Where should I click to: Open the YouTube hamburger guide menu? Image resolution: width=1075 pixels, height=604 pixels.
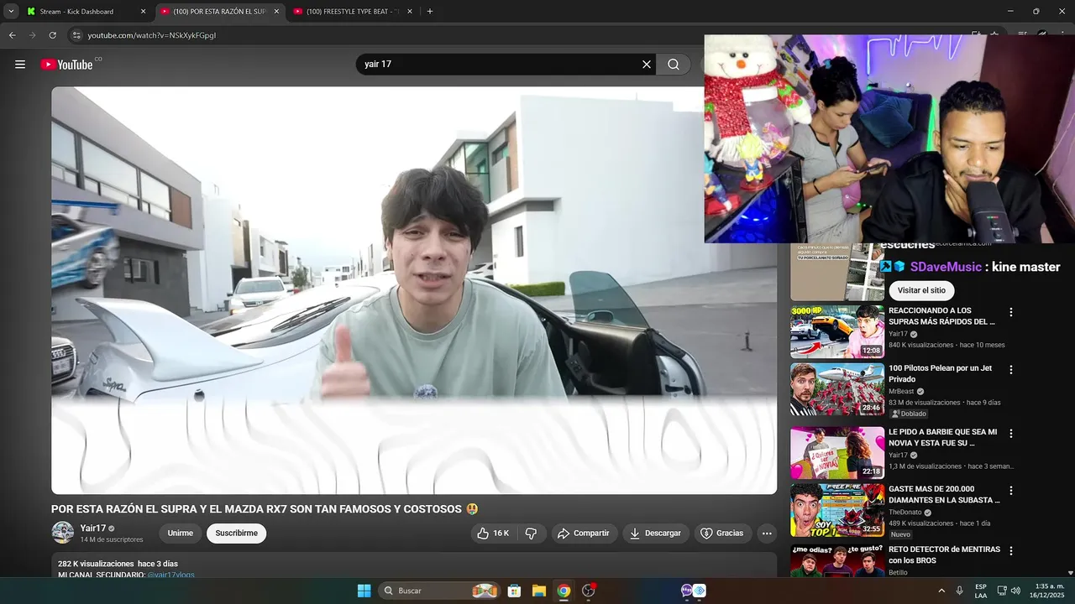[x=20, y=65]
